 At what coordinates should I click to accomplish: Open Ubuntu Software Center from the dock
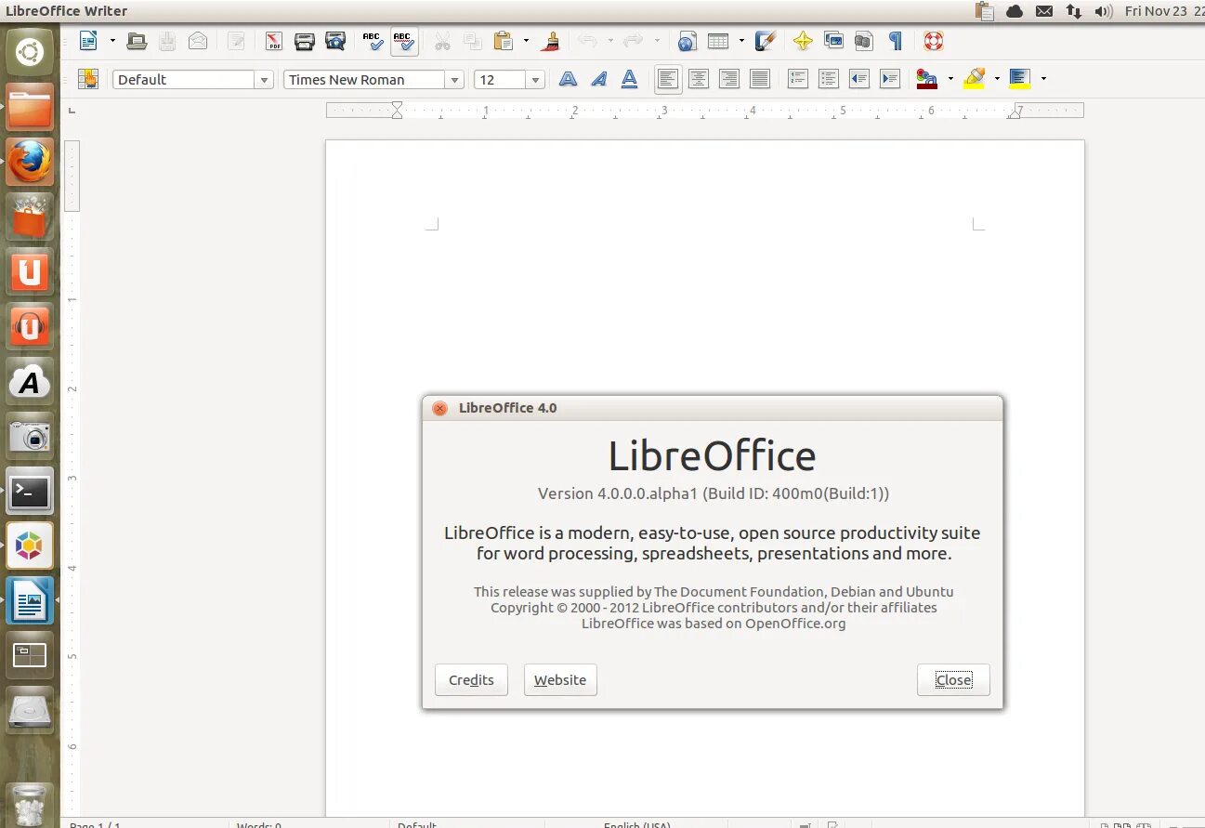tap(30, 217)
